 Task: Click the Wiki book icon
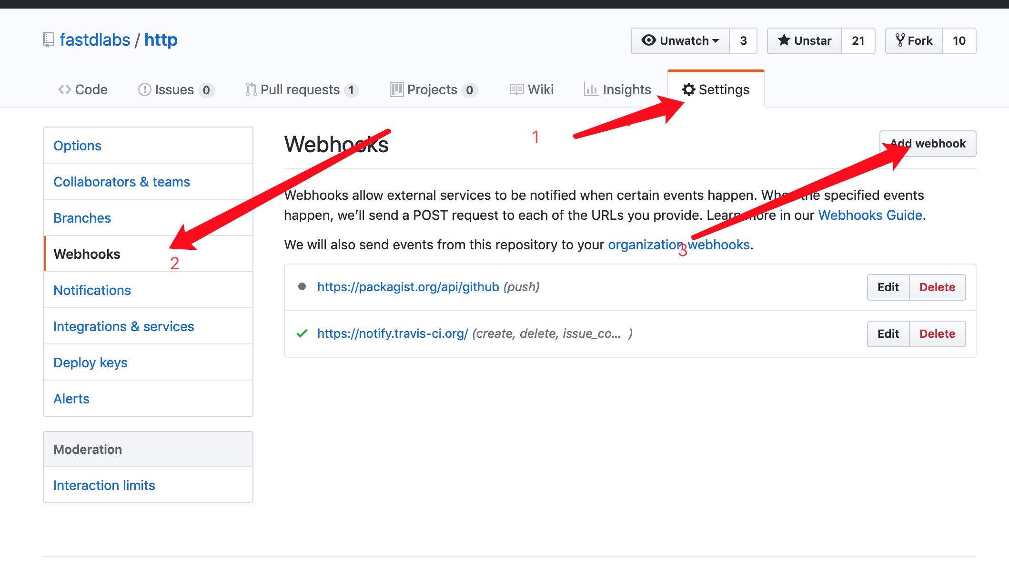click(516, 89)
